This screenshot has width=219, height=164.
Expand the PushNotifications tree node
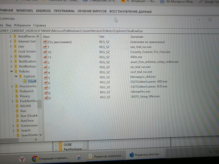[x=13, y=101]
